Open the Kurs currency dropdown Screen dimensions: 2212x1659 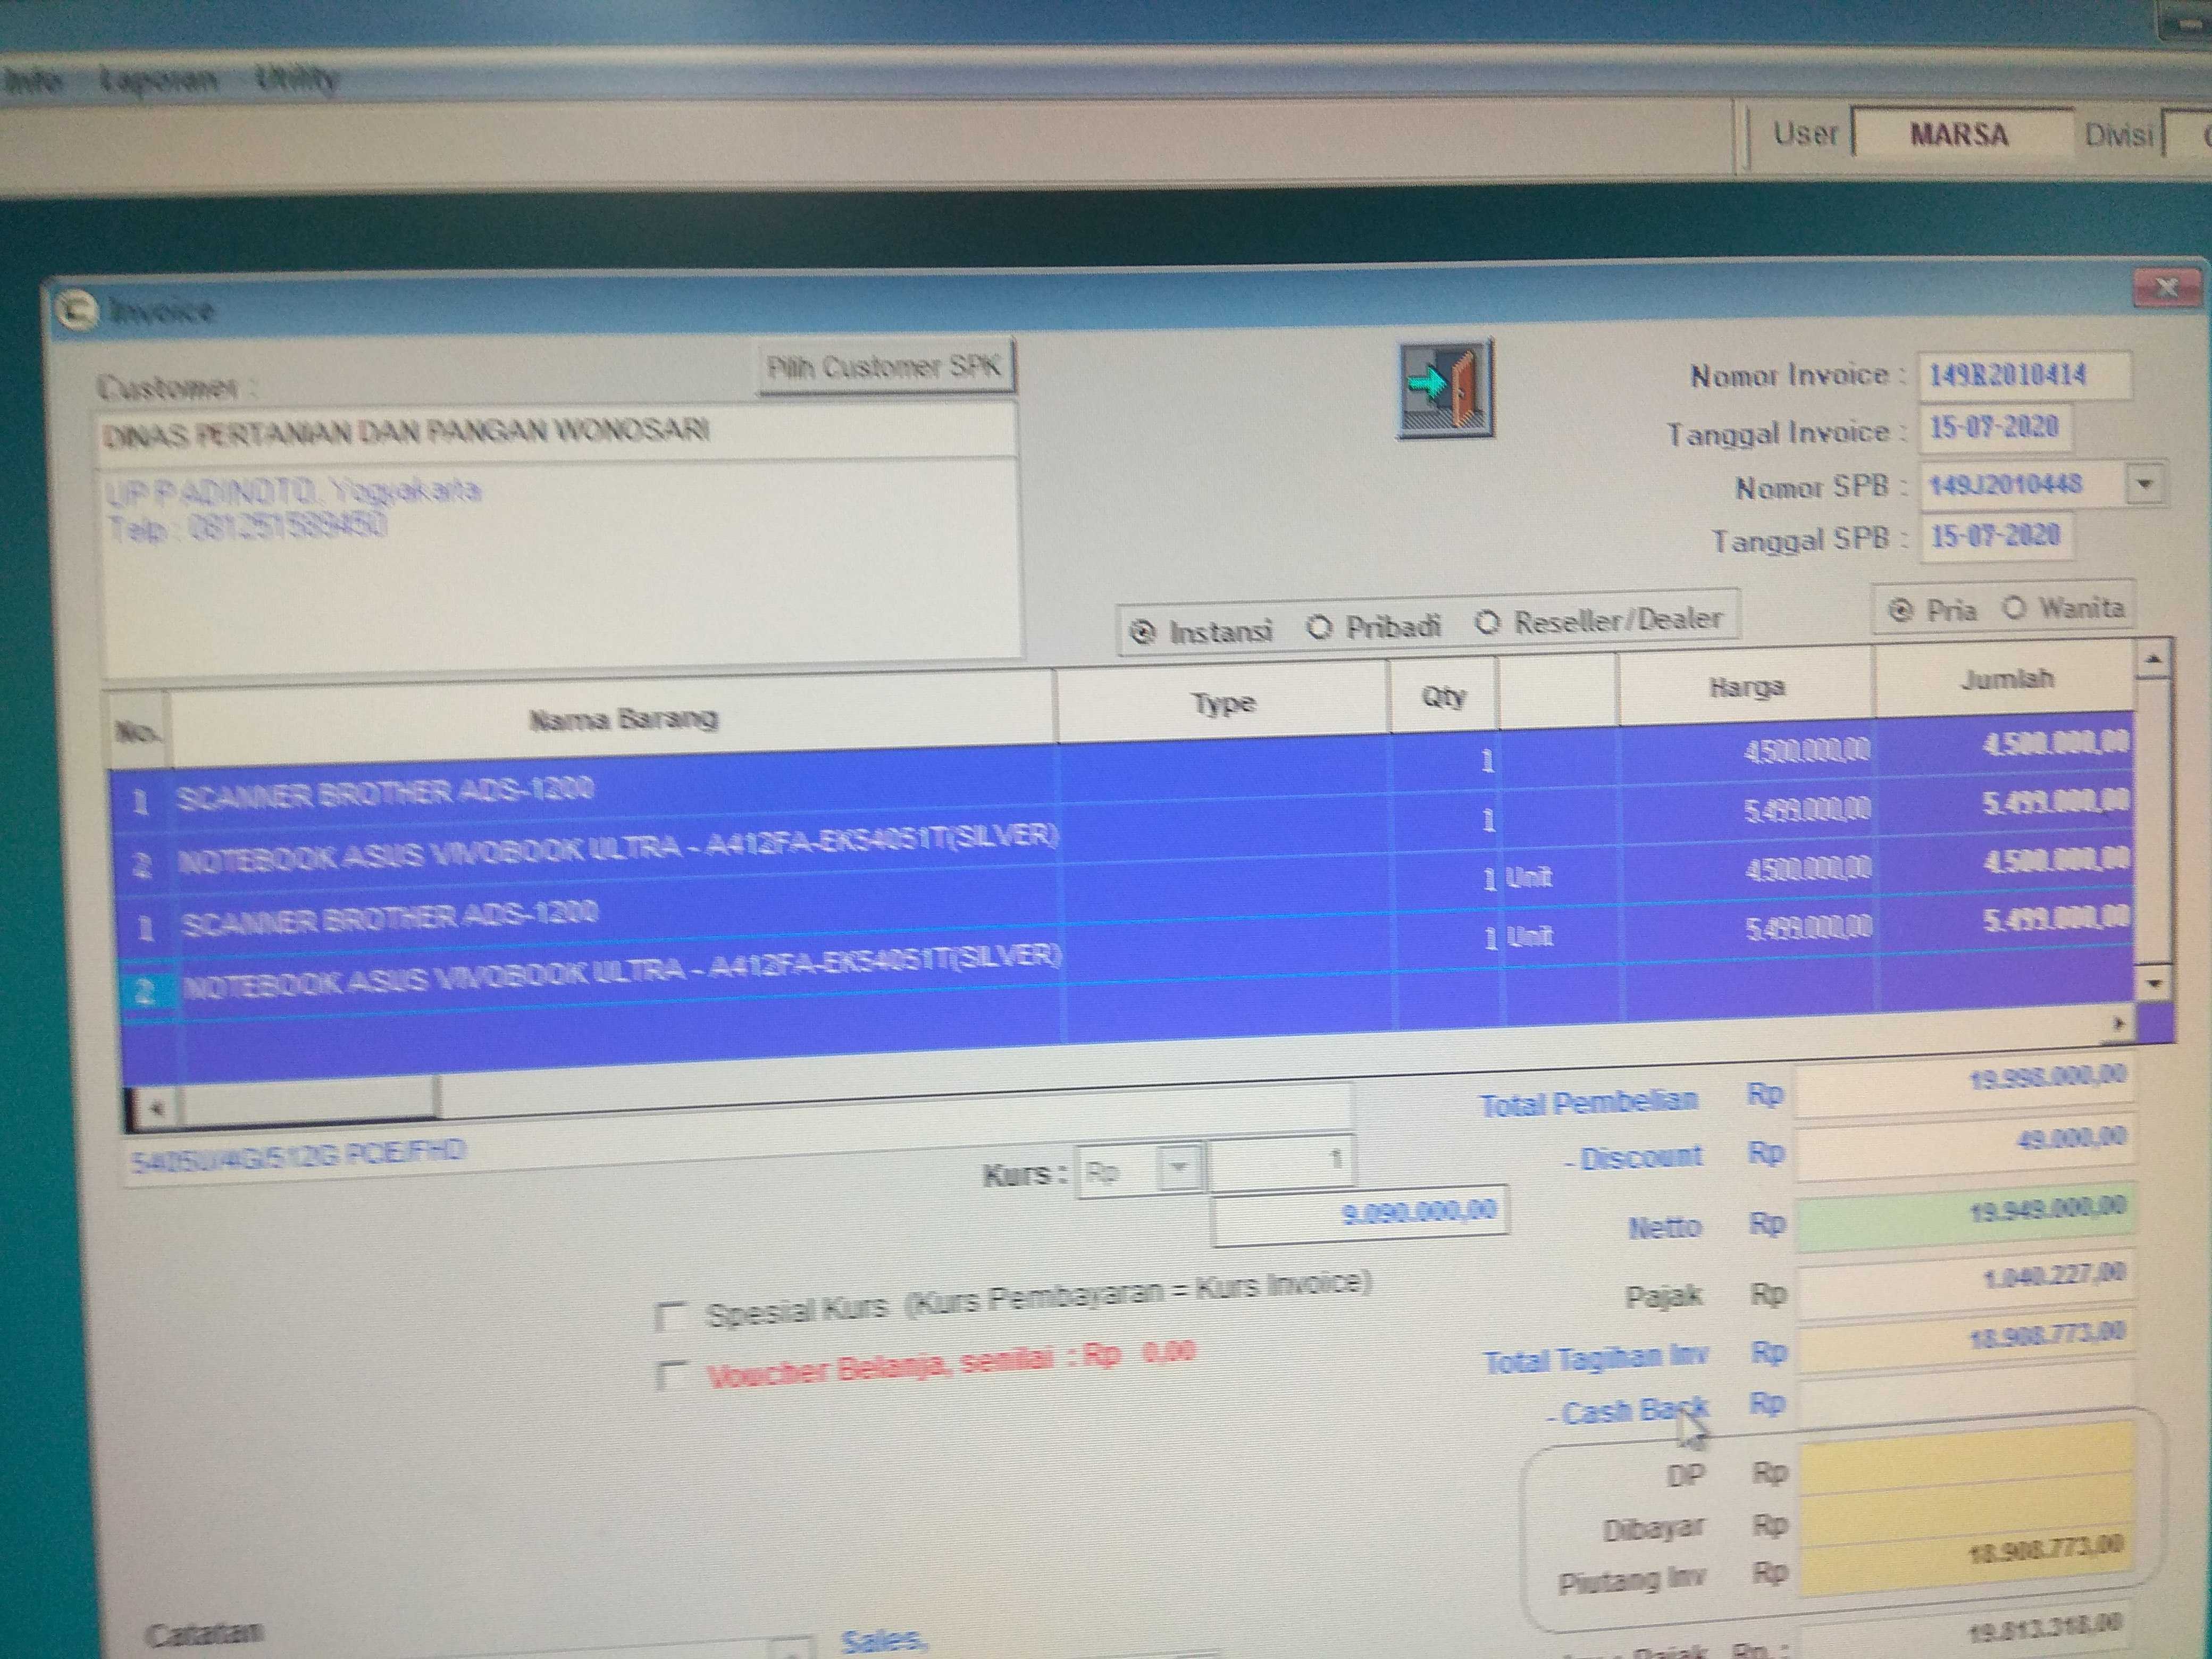[x=1181, y=1168]
